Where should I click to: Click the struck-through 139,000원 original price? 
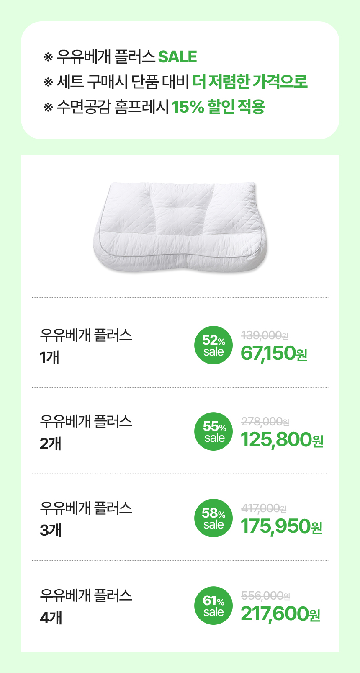click(x=265, y=335)
